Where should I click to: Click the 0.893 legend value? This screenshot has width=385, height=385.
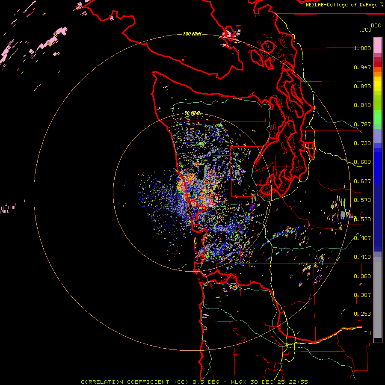pos(362,86)
